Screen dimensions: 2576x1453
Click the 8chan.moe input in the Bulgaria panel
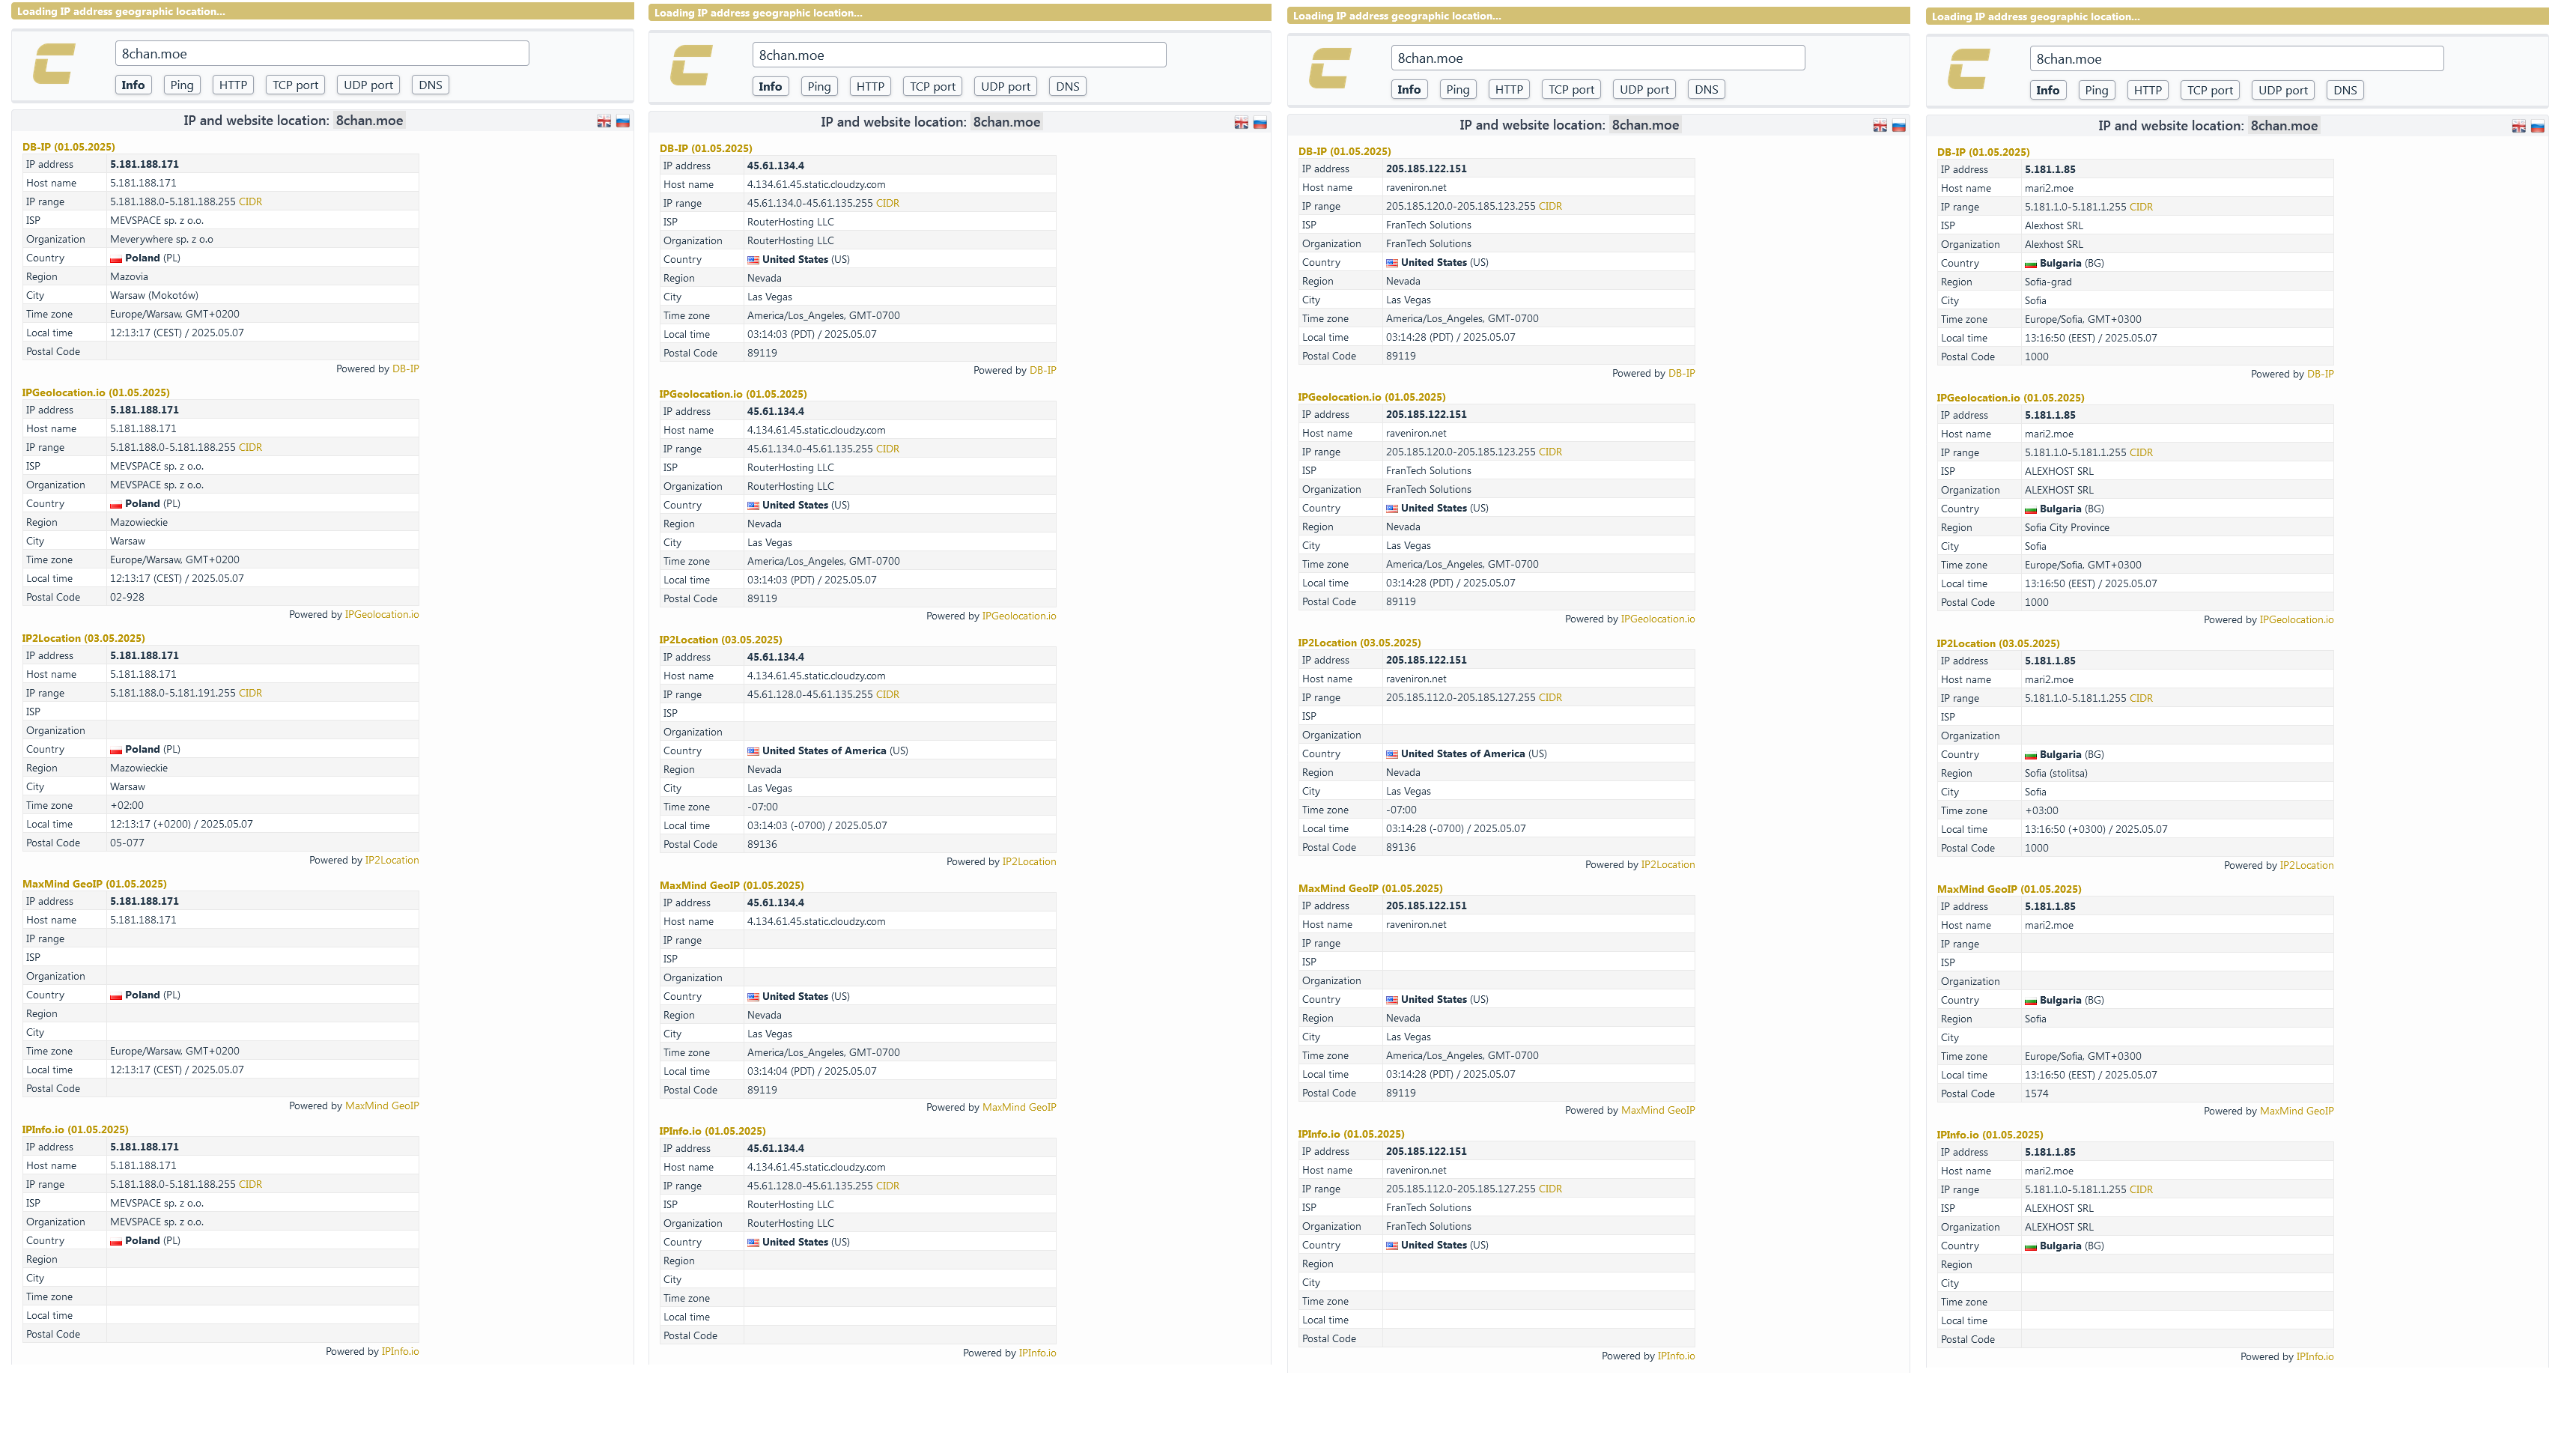[2237, 59]
